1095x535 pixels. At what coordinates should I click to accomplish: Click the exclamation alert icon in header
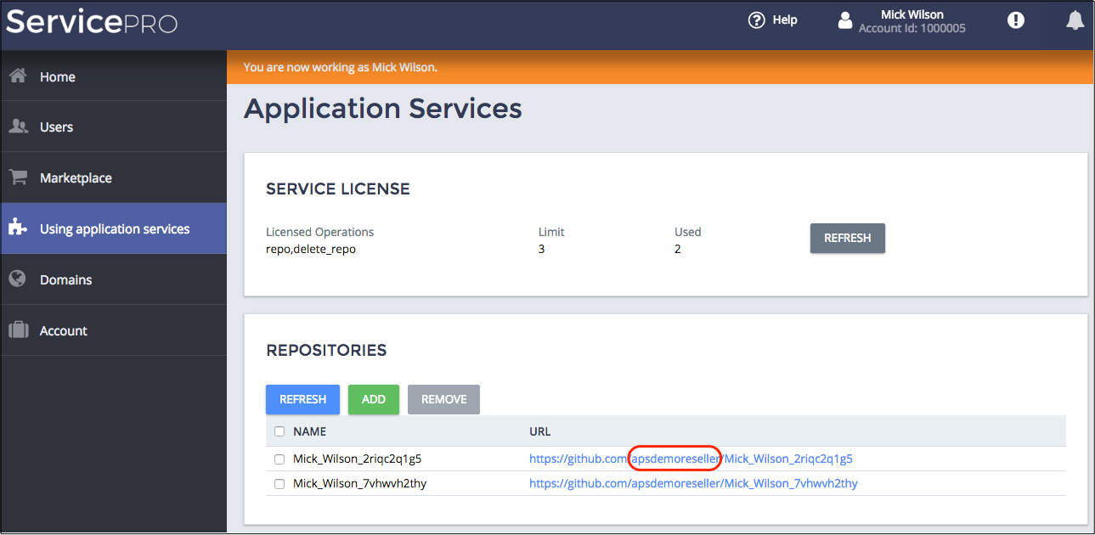pos(1015,20)
